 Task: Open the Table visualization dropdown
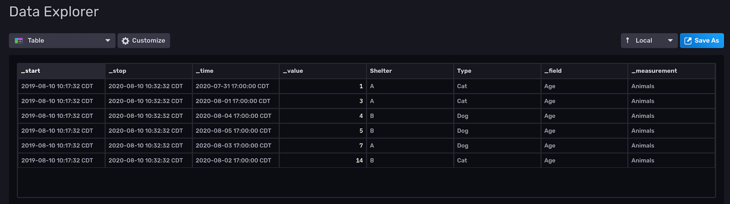[x=62, y=41]
